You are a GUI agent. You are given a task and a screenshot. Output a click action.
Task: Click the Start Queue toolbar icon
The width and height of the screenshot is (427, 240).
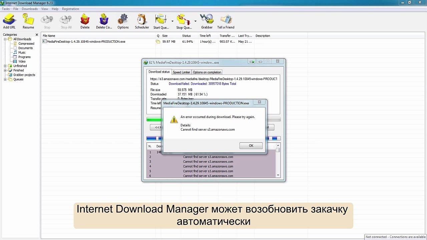(x=161, y=19)
